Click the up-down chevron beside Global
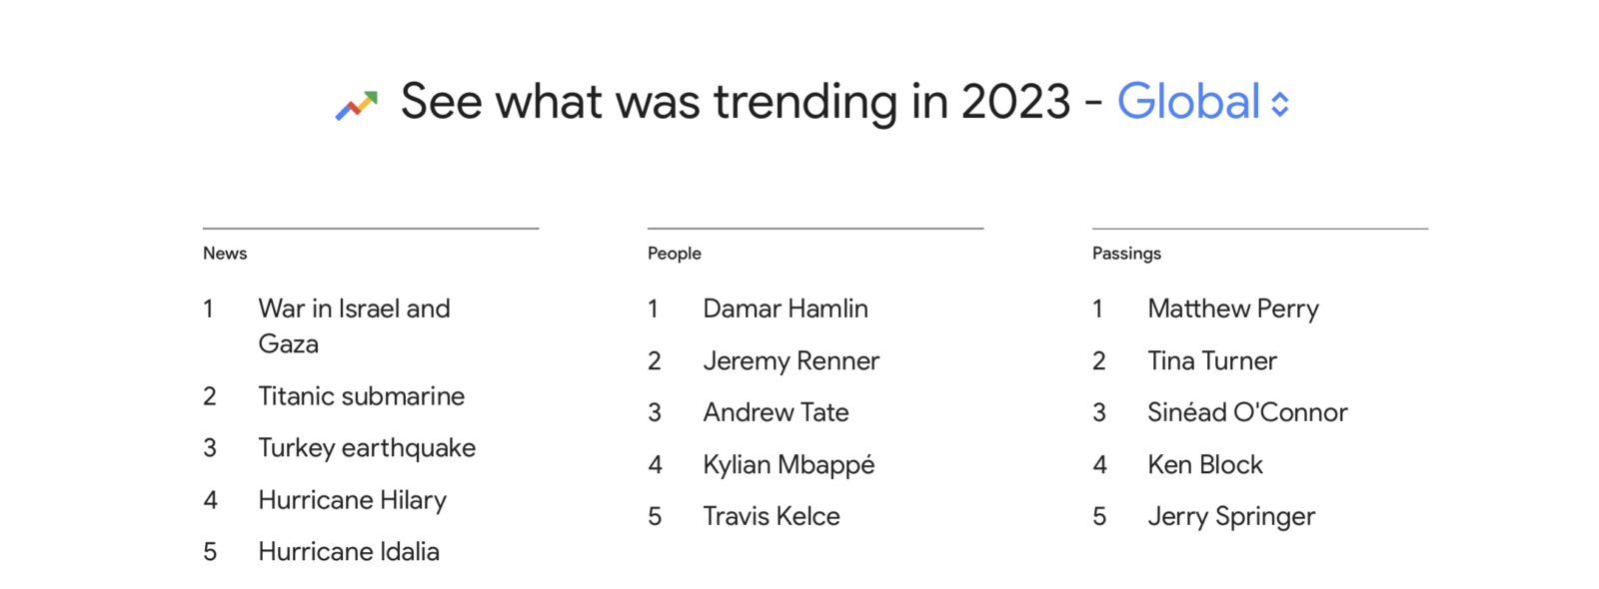1599x589 pixels. [1280, 104]
